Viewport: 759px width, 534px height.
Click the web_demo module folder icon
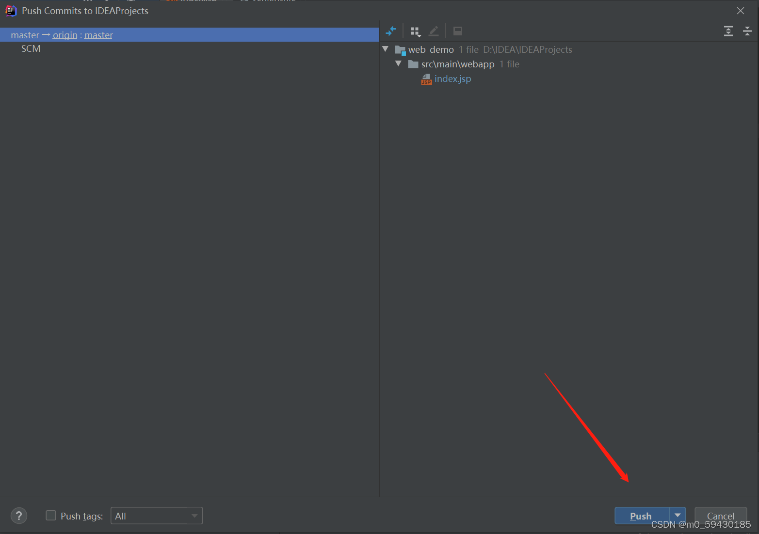pyautogui.click(x=400, y=50)
